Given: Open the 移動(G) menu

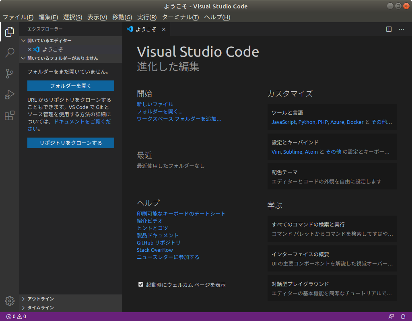Looking at the screenshot, I should (x=122, y=17).
